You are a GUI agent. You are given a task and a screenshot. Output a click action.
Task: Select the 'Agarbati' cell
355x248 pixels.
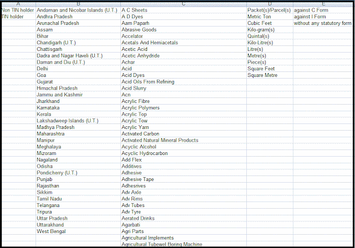[x=184, y=225]
